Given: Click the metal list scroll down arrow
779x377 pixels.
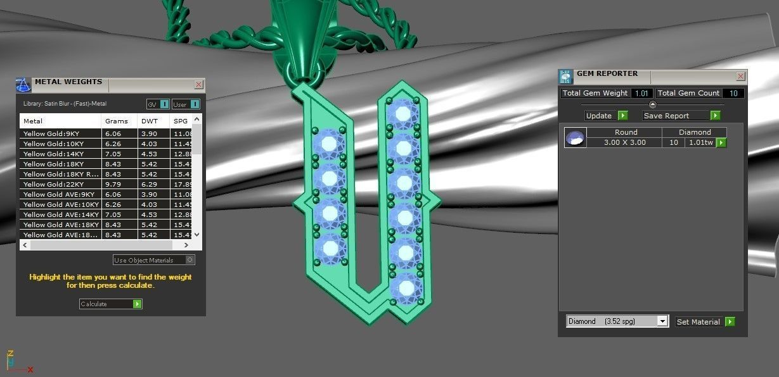Looking at the screenshot, I should point(196,235).
